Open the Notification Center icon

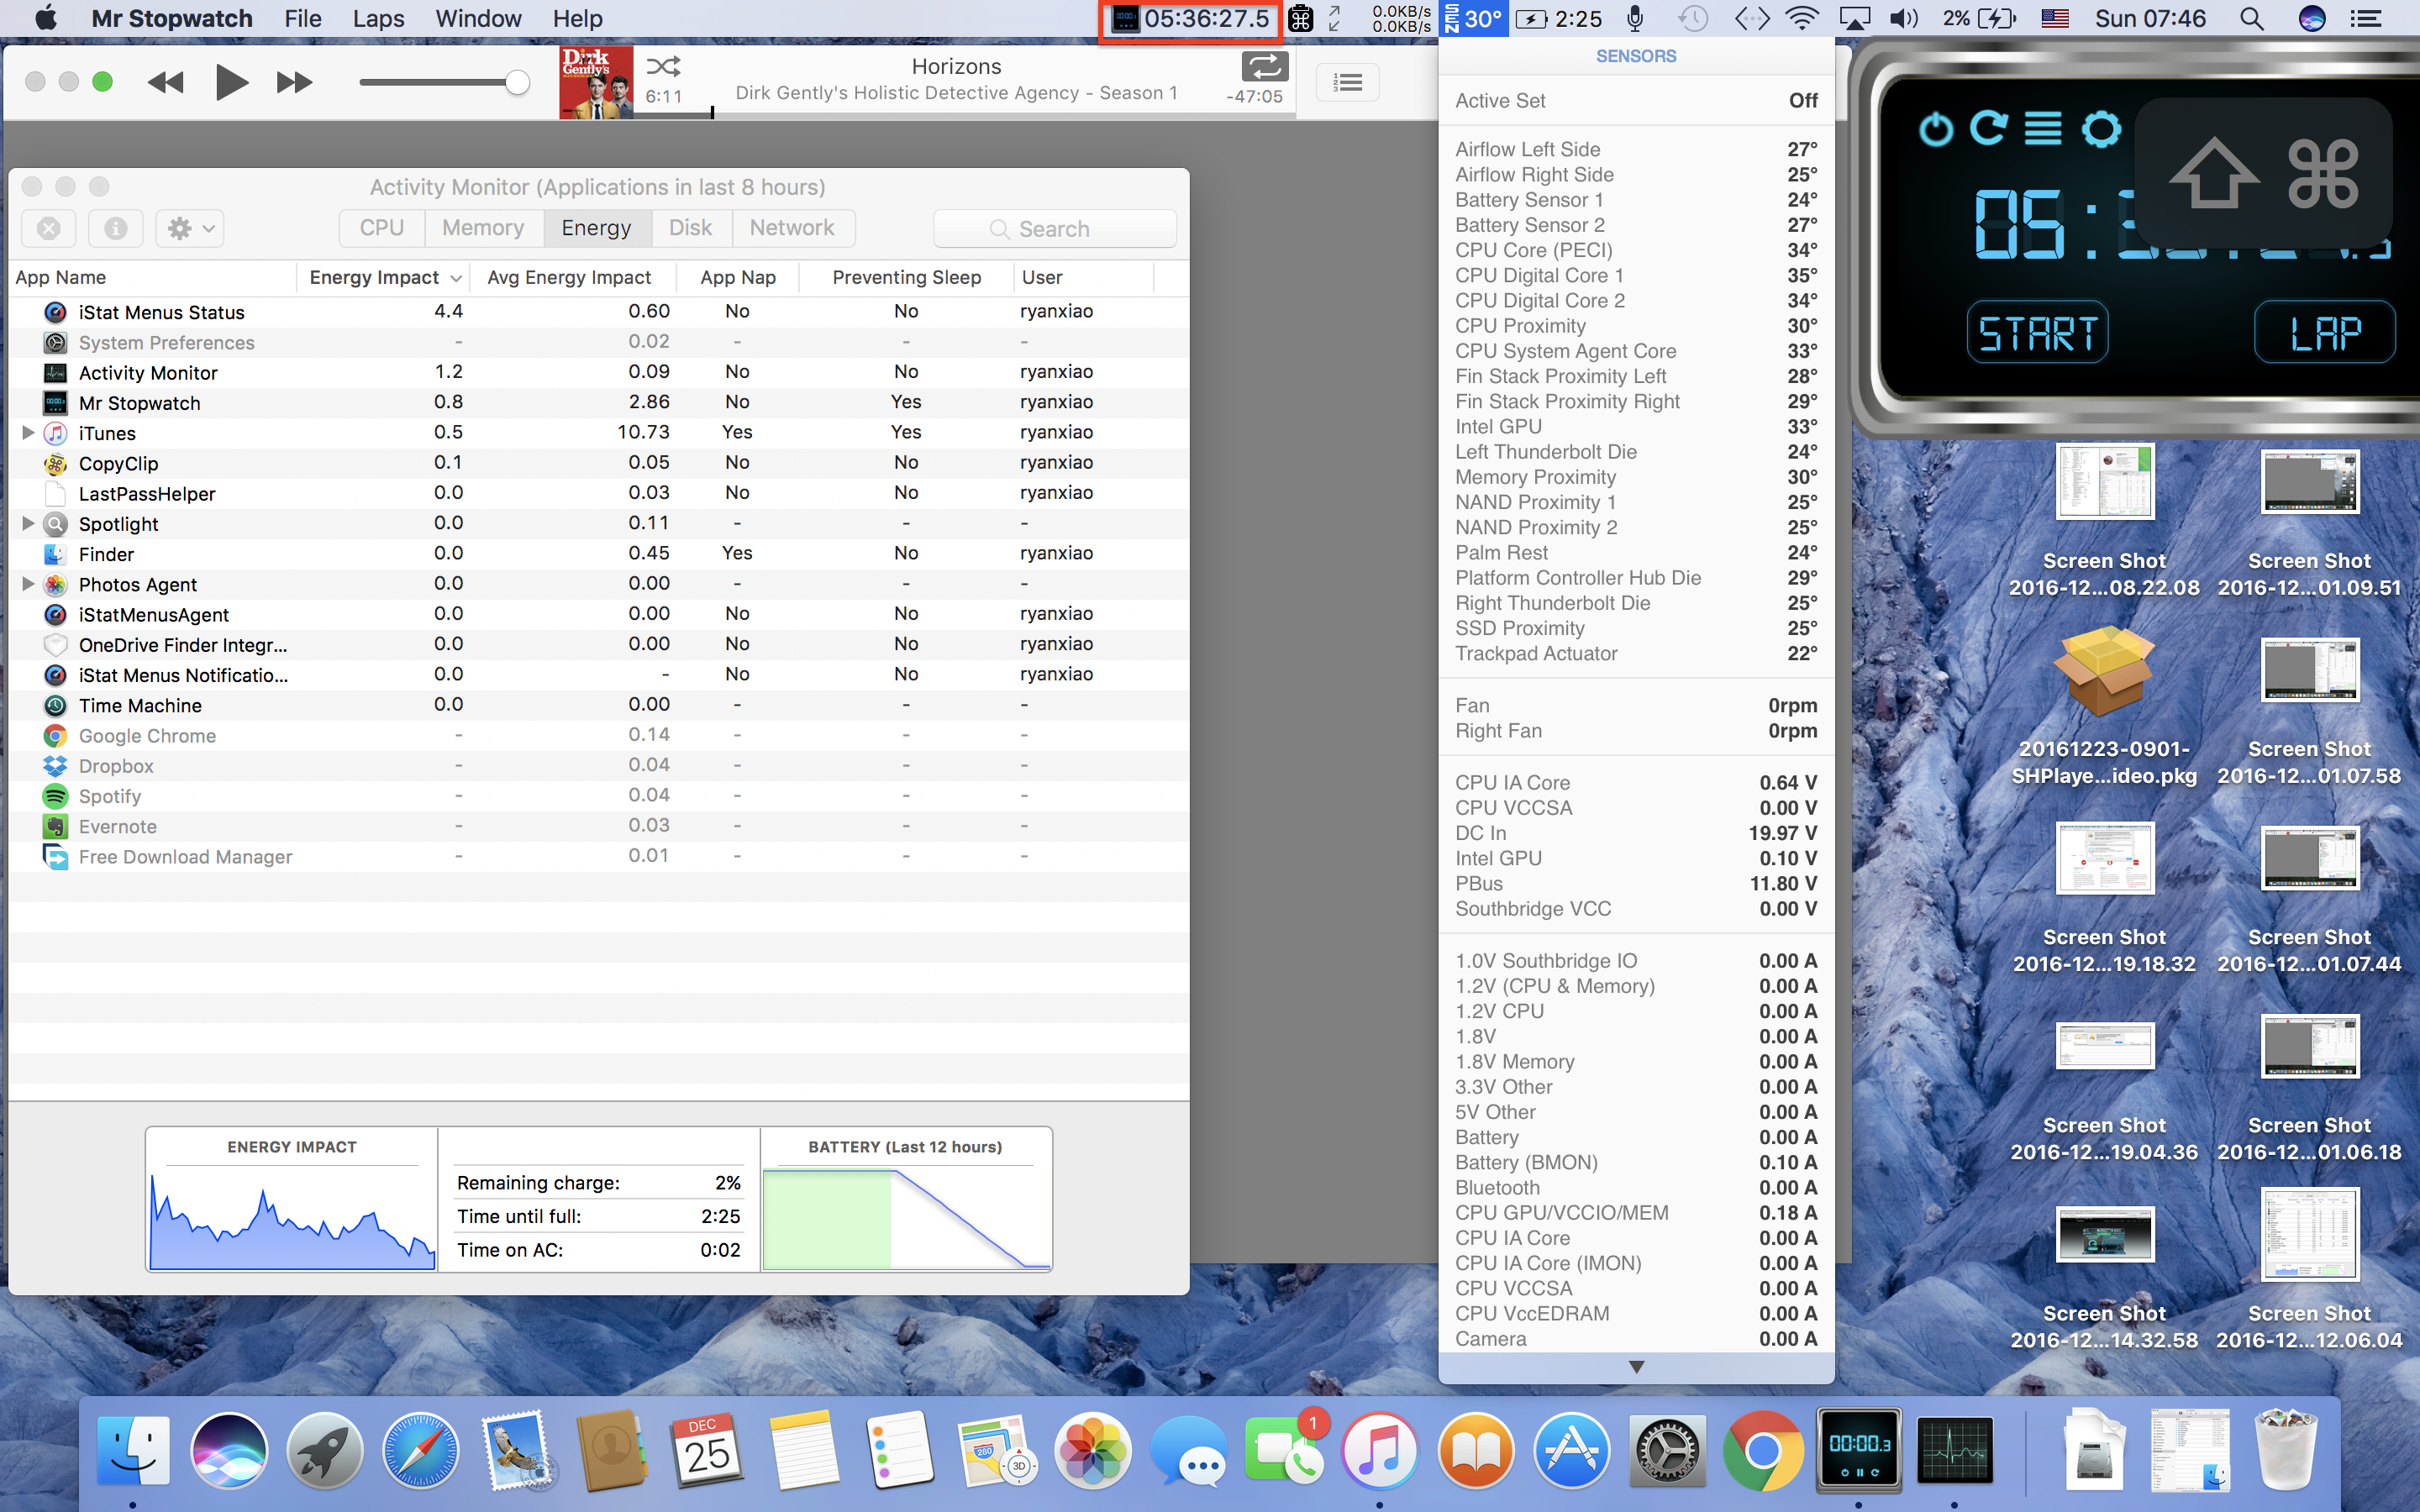click(2365, 18)
